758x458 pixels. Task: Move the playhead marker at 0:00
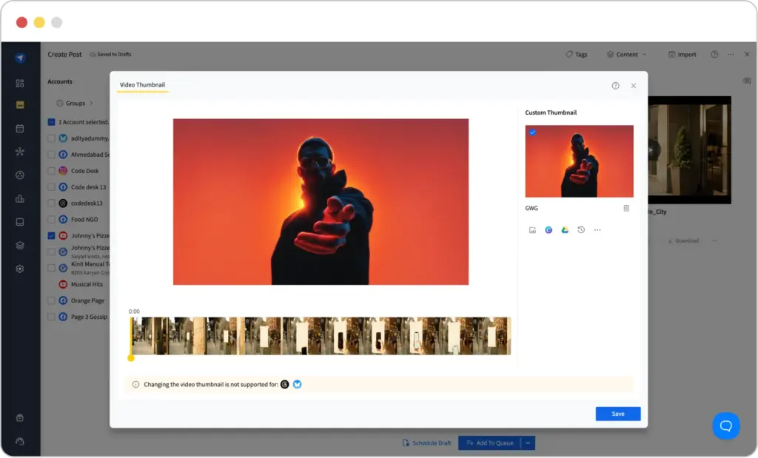tap(132, 357)
